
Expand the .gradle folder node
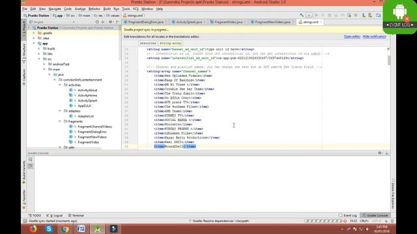(x=34, y=33)
